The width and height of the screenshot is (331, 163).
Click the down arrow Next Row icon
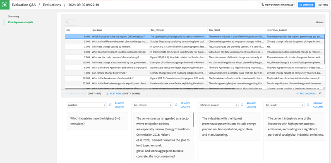coord(108,93)
